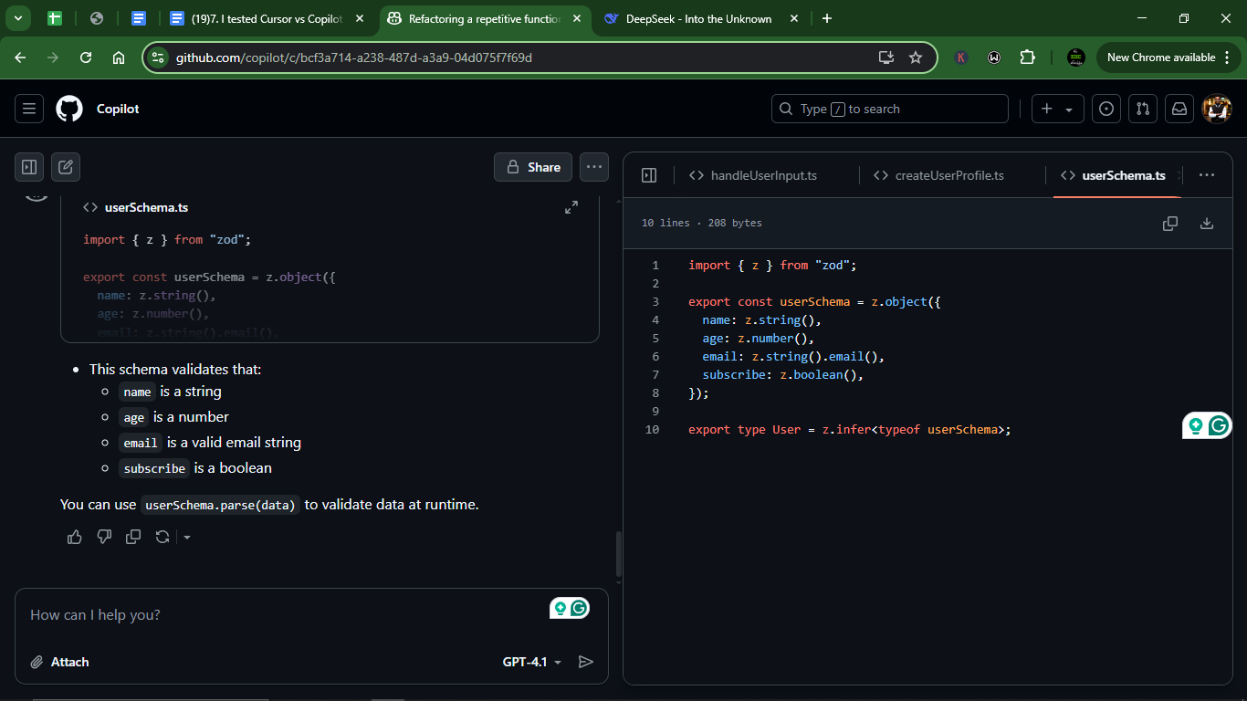Switch to the DeepSeek browser tab
The image size is (1247, 701).
click(698, 18)
